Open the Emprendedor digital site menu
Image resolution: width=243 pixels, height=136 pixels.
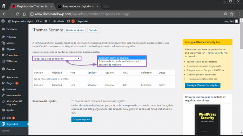(x=20, y=21)
